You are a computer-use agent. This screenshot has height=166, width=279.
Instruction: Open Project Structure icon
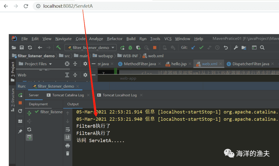[x=244, y=48]
